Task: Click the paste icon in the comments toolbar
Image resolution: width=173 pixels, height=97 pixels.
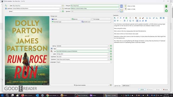Action: pyautogui.click(x=136, y=18)
